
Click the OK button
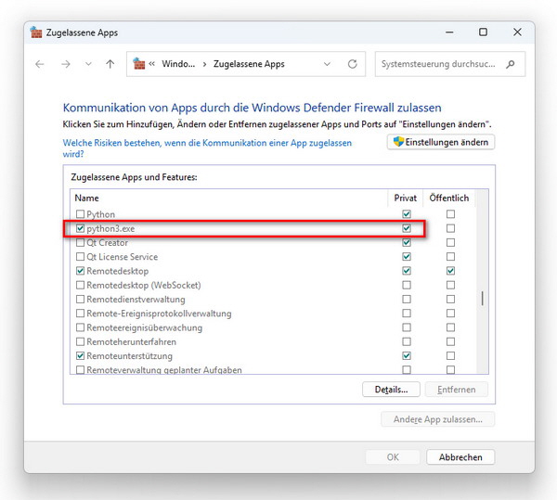[x=393, y=457]
